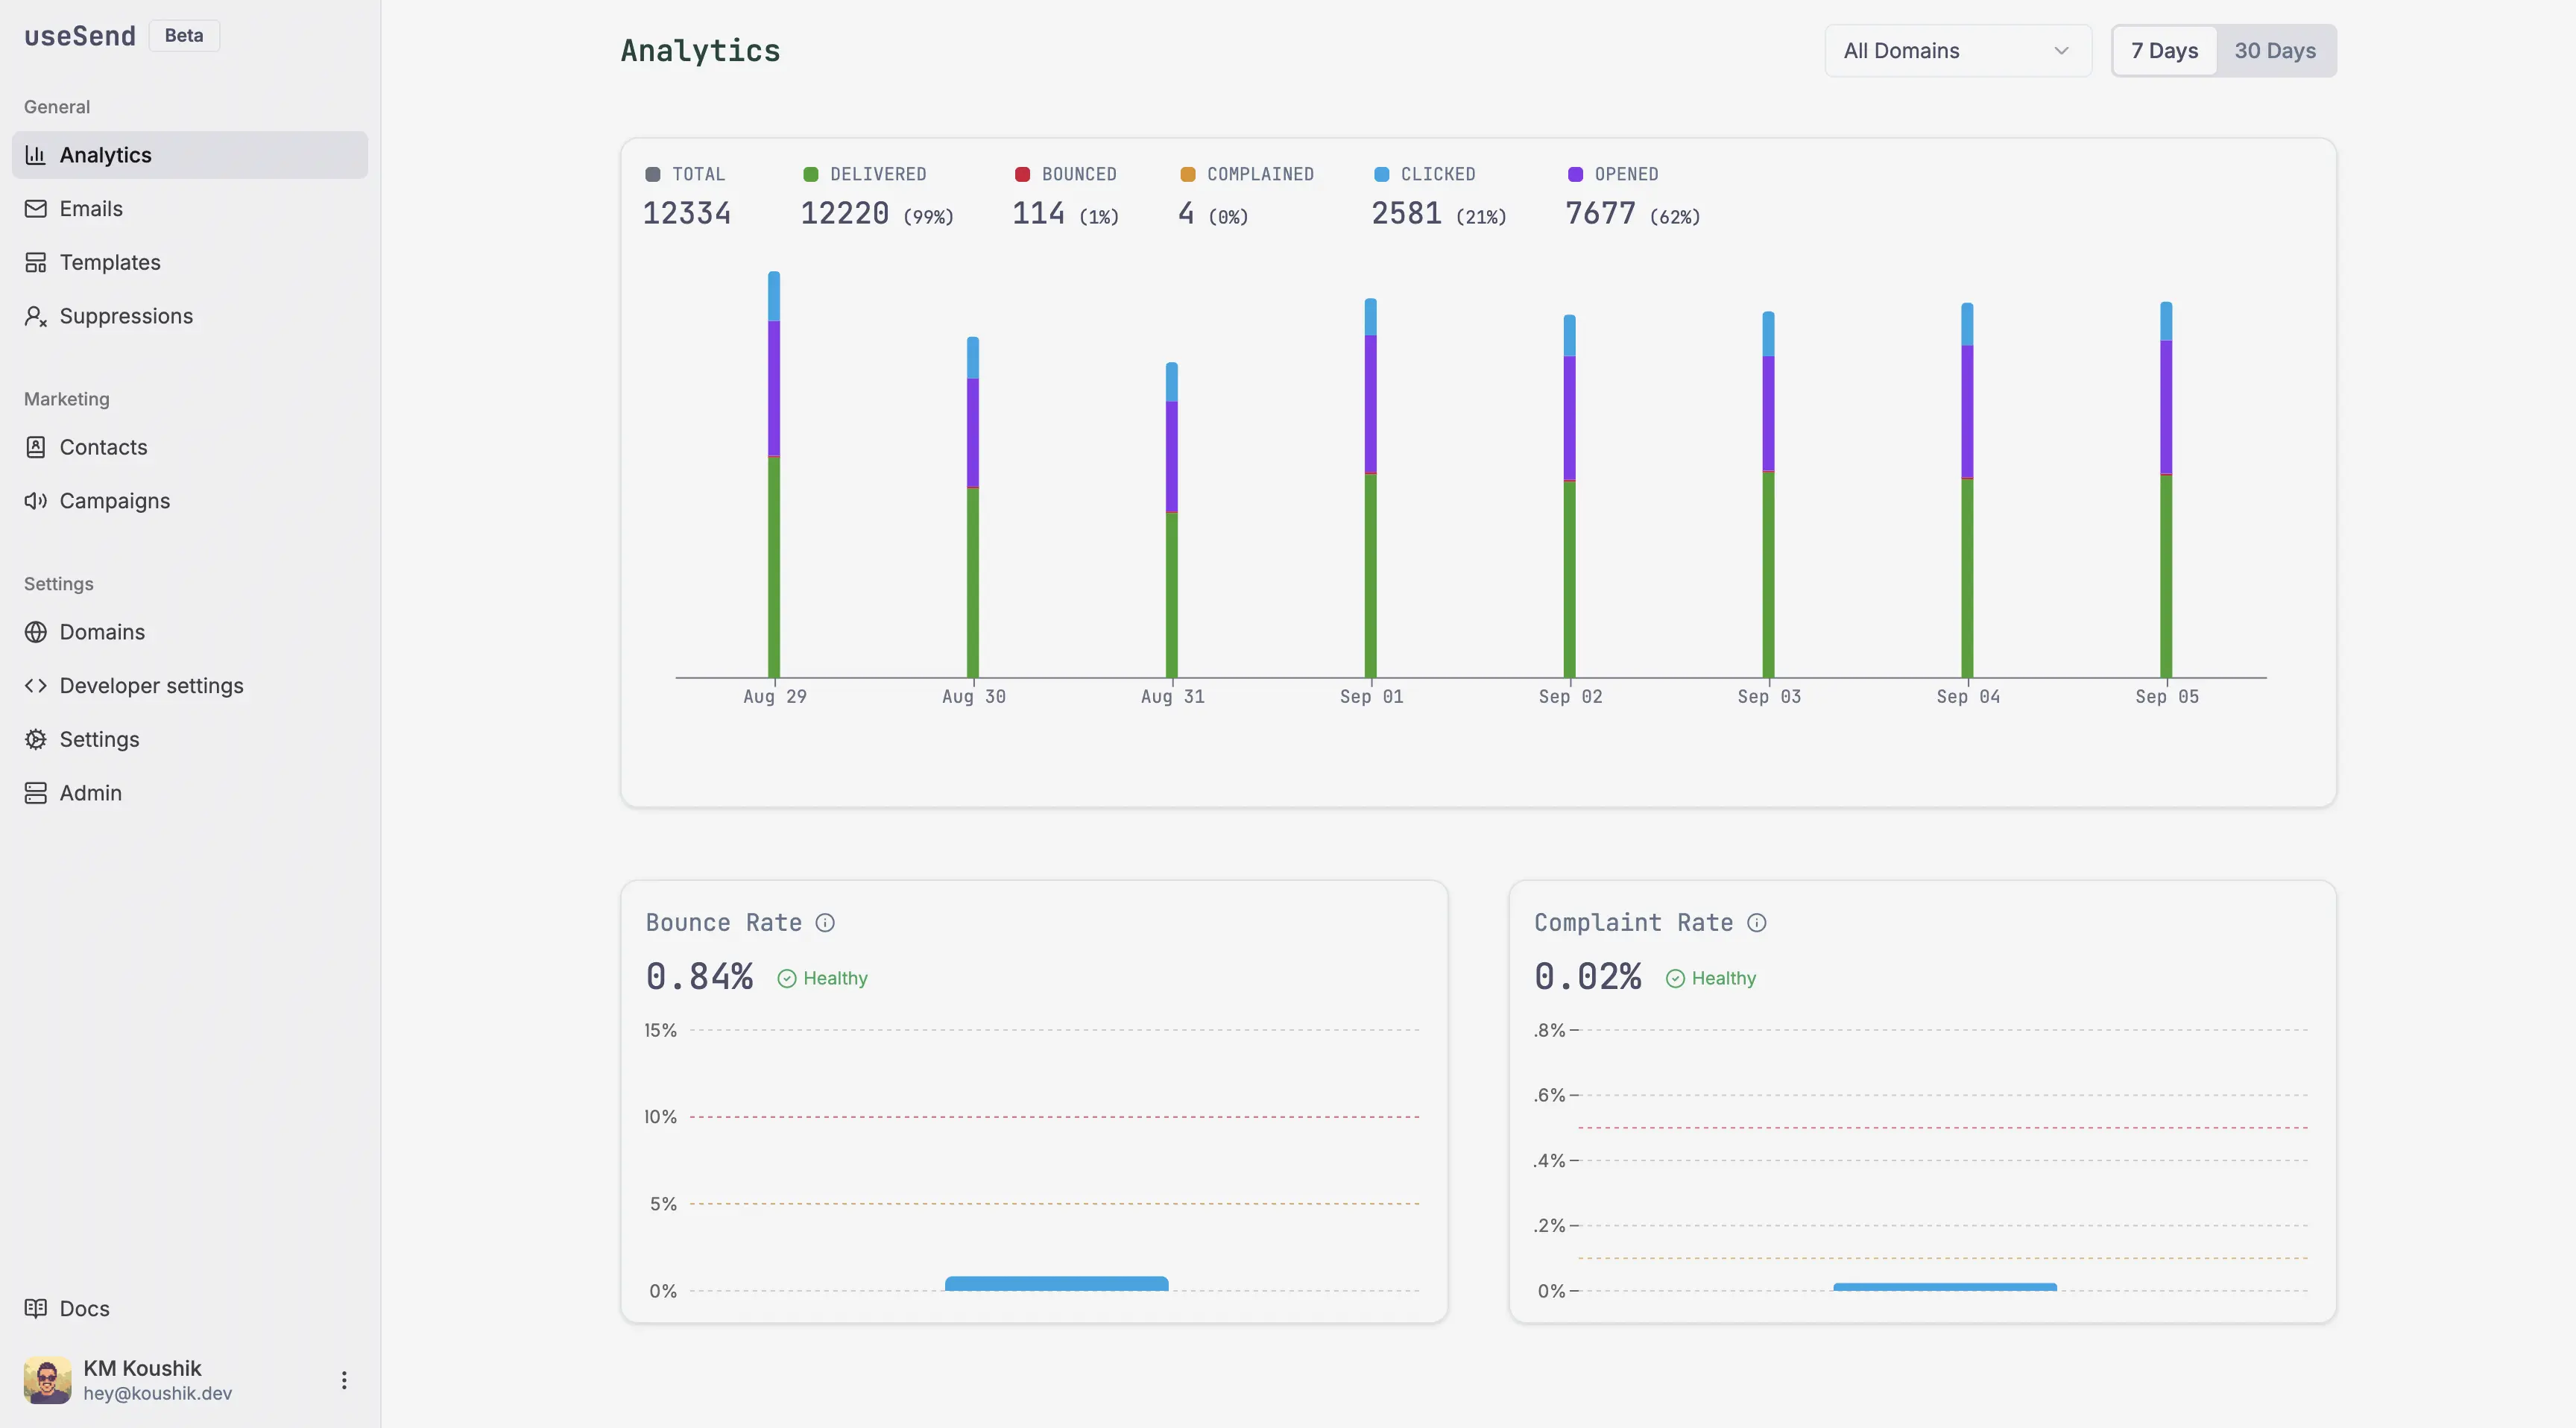2576x1428 pixels.
Task: Click the Contacts book icon
Action: tap(36, 447)
